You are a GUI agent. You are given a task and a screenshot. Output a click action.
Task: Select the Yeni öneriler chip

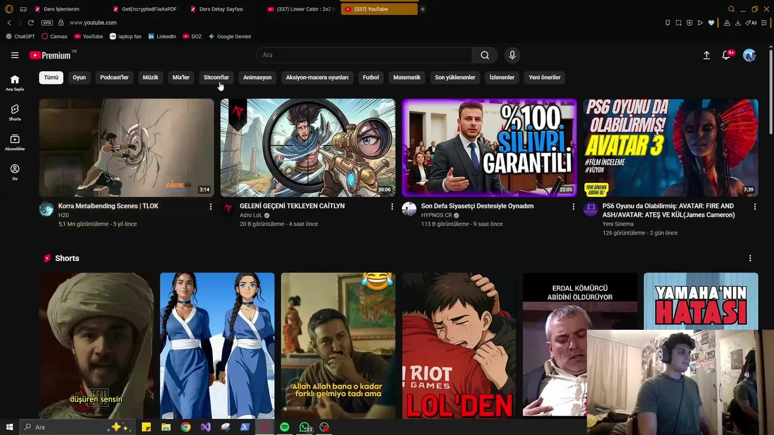click(544, 77)
